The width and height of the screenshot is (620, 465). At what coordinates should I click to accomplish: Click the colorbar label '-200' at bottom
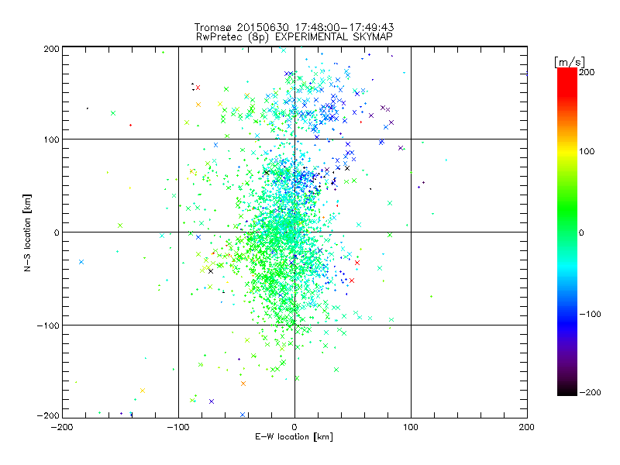[590, 392]
